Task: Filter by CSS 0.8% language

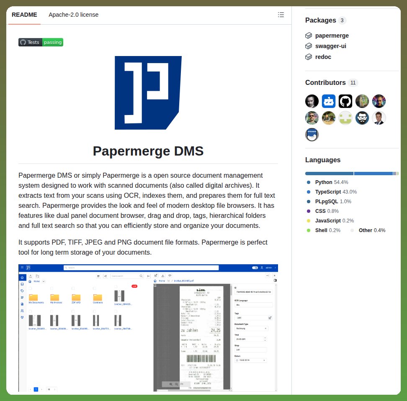Action: click(323, 211)
